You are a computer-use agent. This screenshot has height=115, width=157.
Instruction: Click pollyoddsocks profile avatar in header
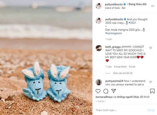(x=99, y=6)
